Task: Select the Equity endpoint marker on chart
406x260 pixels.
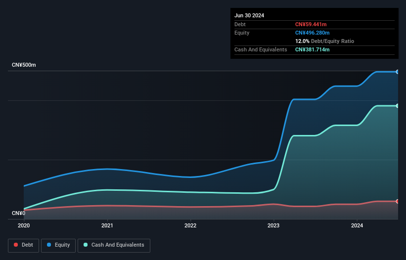Action: [398, 72]
